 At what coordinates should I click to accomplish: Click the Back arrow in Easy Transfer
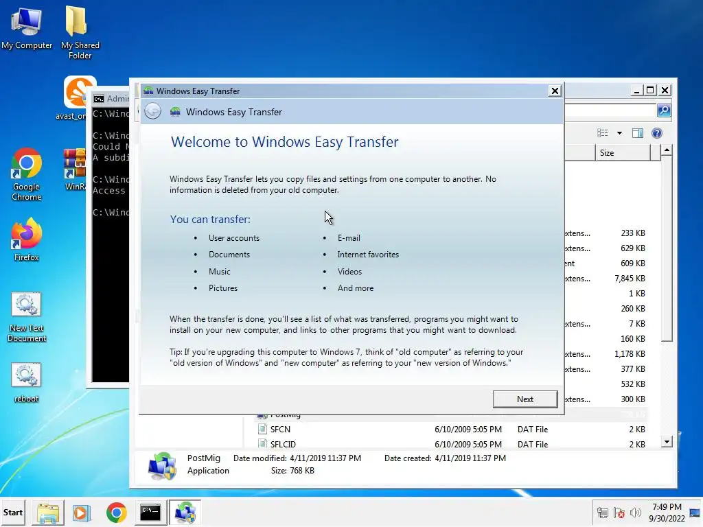point(153,111)
